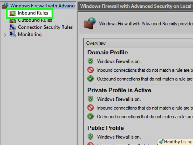Click the Domain Profile heading
This screenshot has height=145, width=193.
[x=107, y=52]
